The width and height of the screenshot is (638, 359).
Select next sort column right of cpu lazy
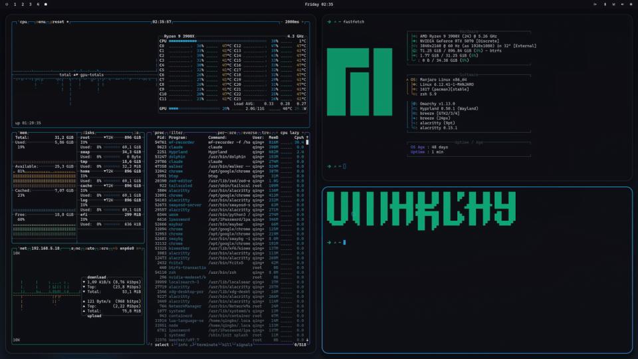tap(303, 133)
